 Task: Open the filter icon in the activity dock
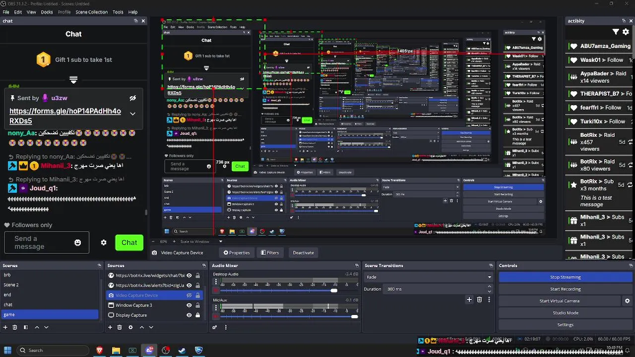(616, 32)
